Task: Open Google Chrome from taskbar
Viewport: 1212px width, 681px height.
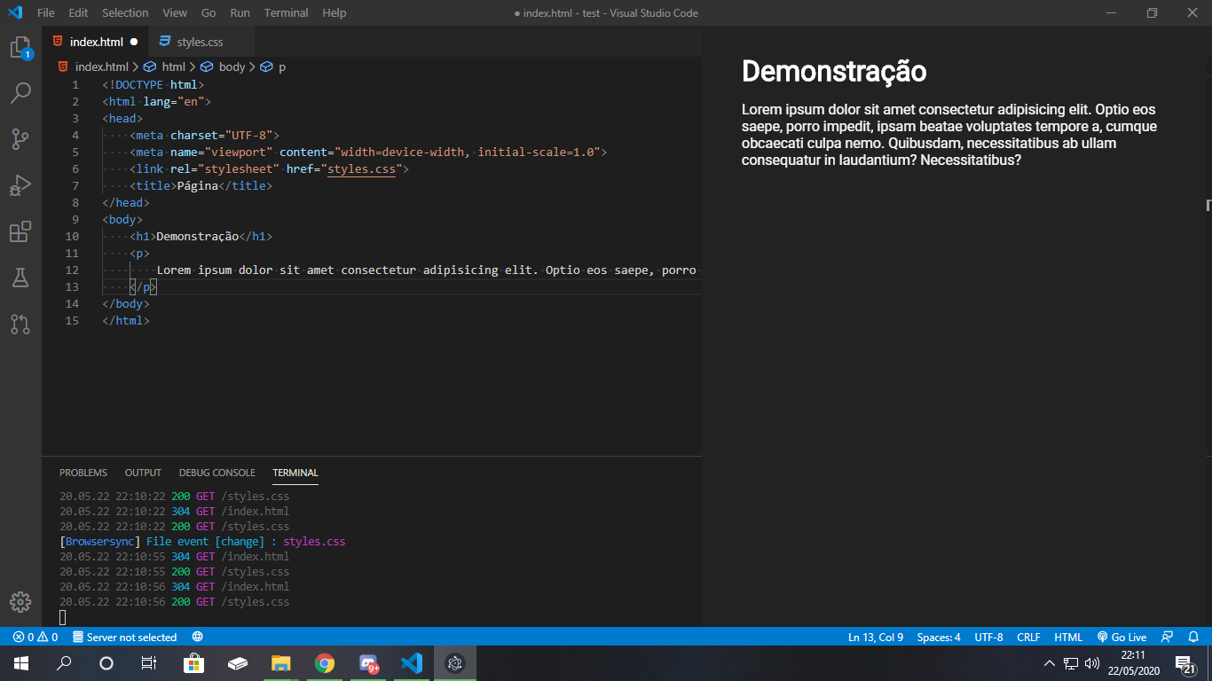Action: [x=325, y=662]
